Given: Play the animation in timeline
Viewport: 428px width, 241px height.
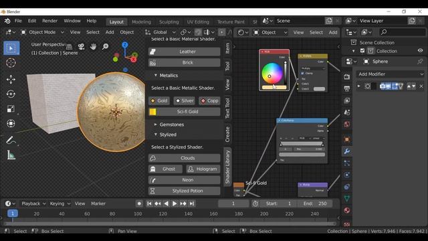Looking at the screenshot, I should point(175,204).
